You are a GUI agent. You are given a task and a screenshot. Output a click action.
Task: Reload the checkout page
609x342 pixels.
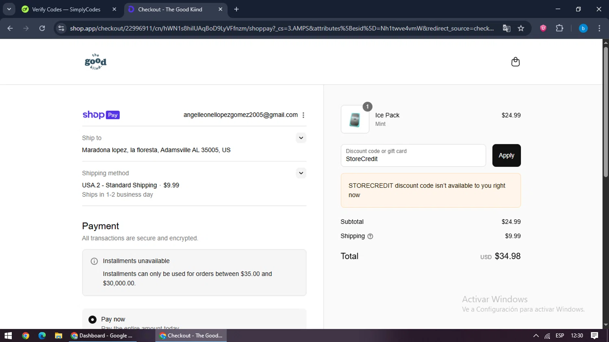42,28
